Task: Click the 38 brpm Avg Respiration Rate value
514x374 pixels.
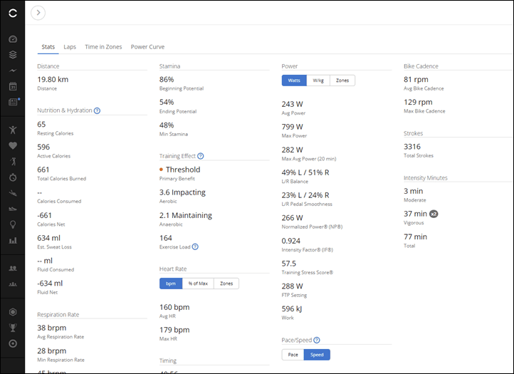Action: [x=51, y=328]
